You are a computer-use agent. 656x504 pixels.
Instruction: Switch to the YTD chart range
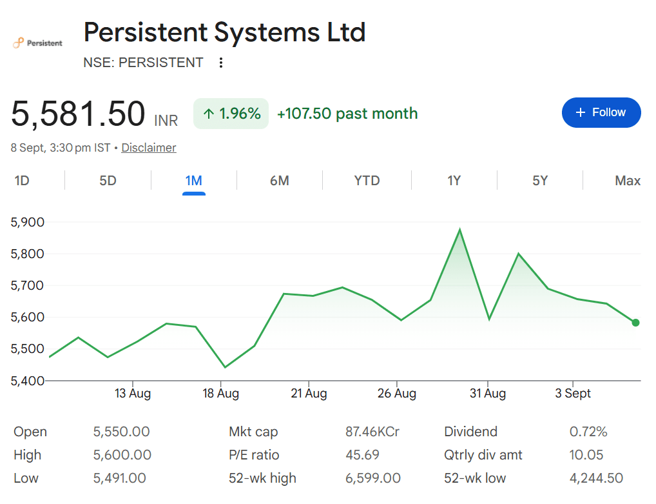pyautogui.click(x=367, y=181)
